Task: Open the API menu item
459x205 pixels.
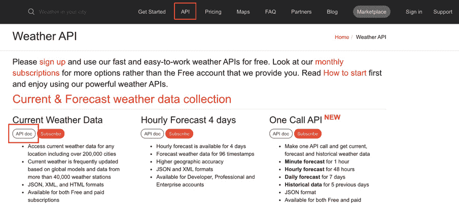Action: pyautogui.click(x=185, y=12)
